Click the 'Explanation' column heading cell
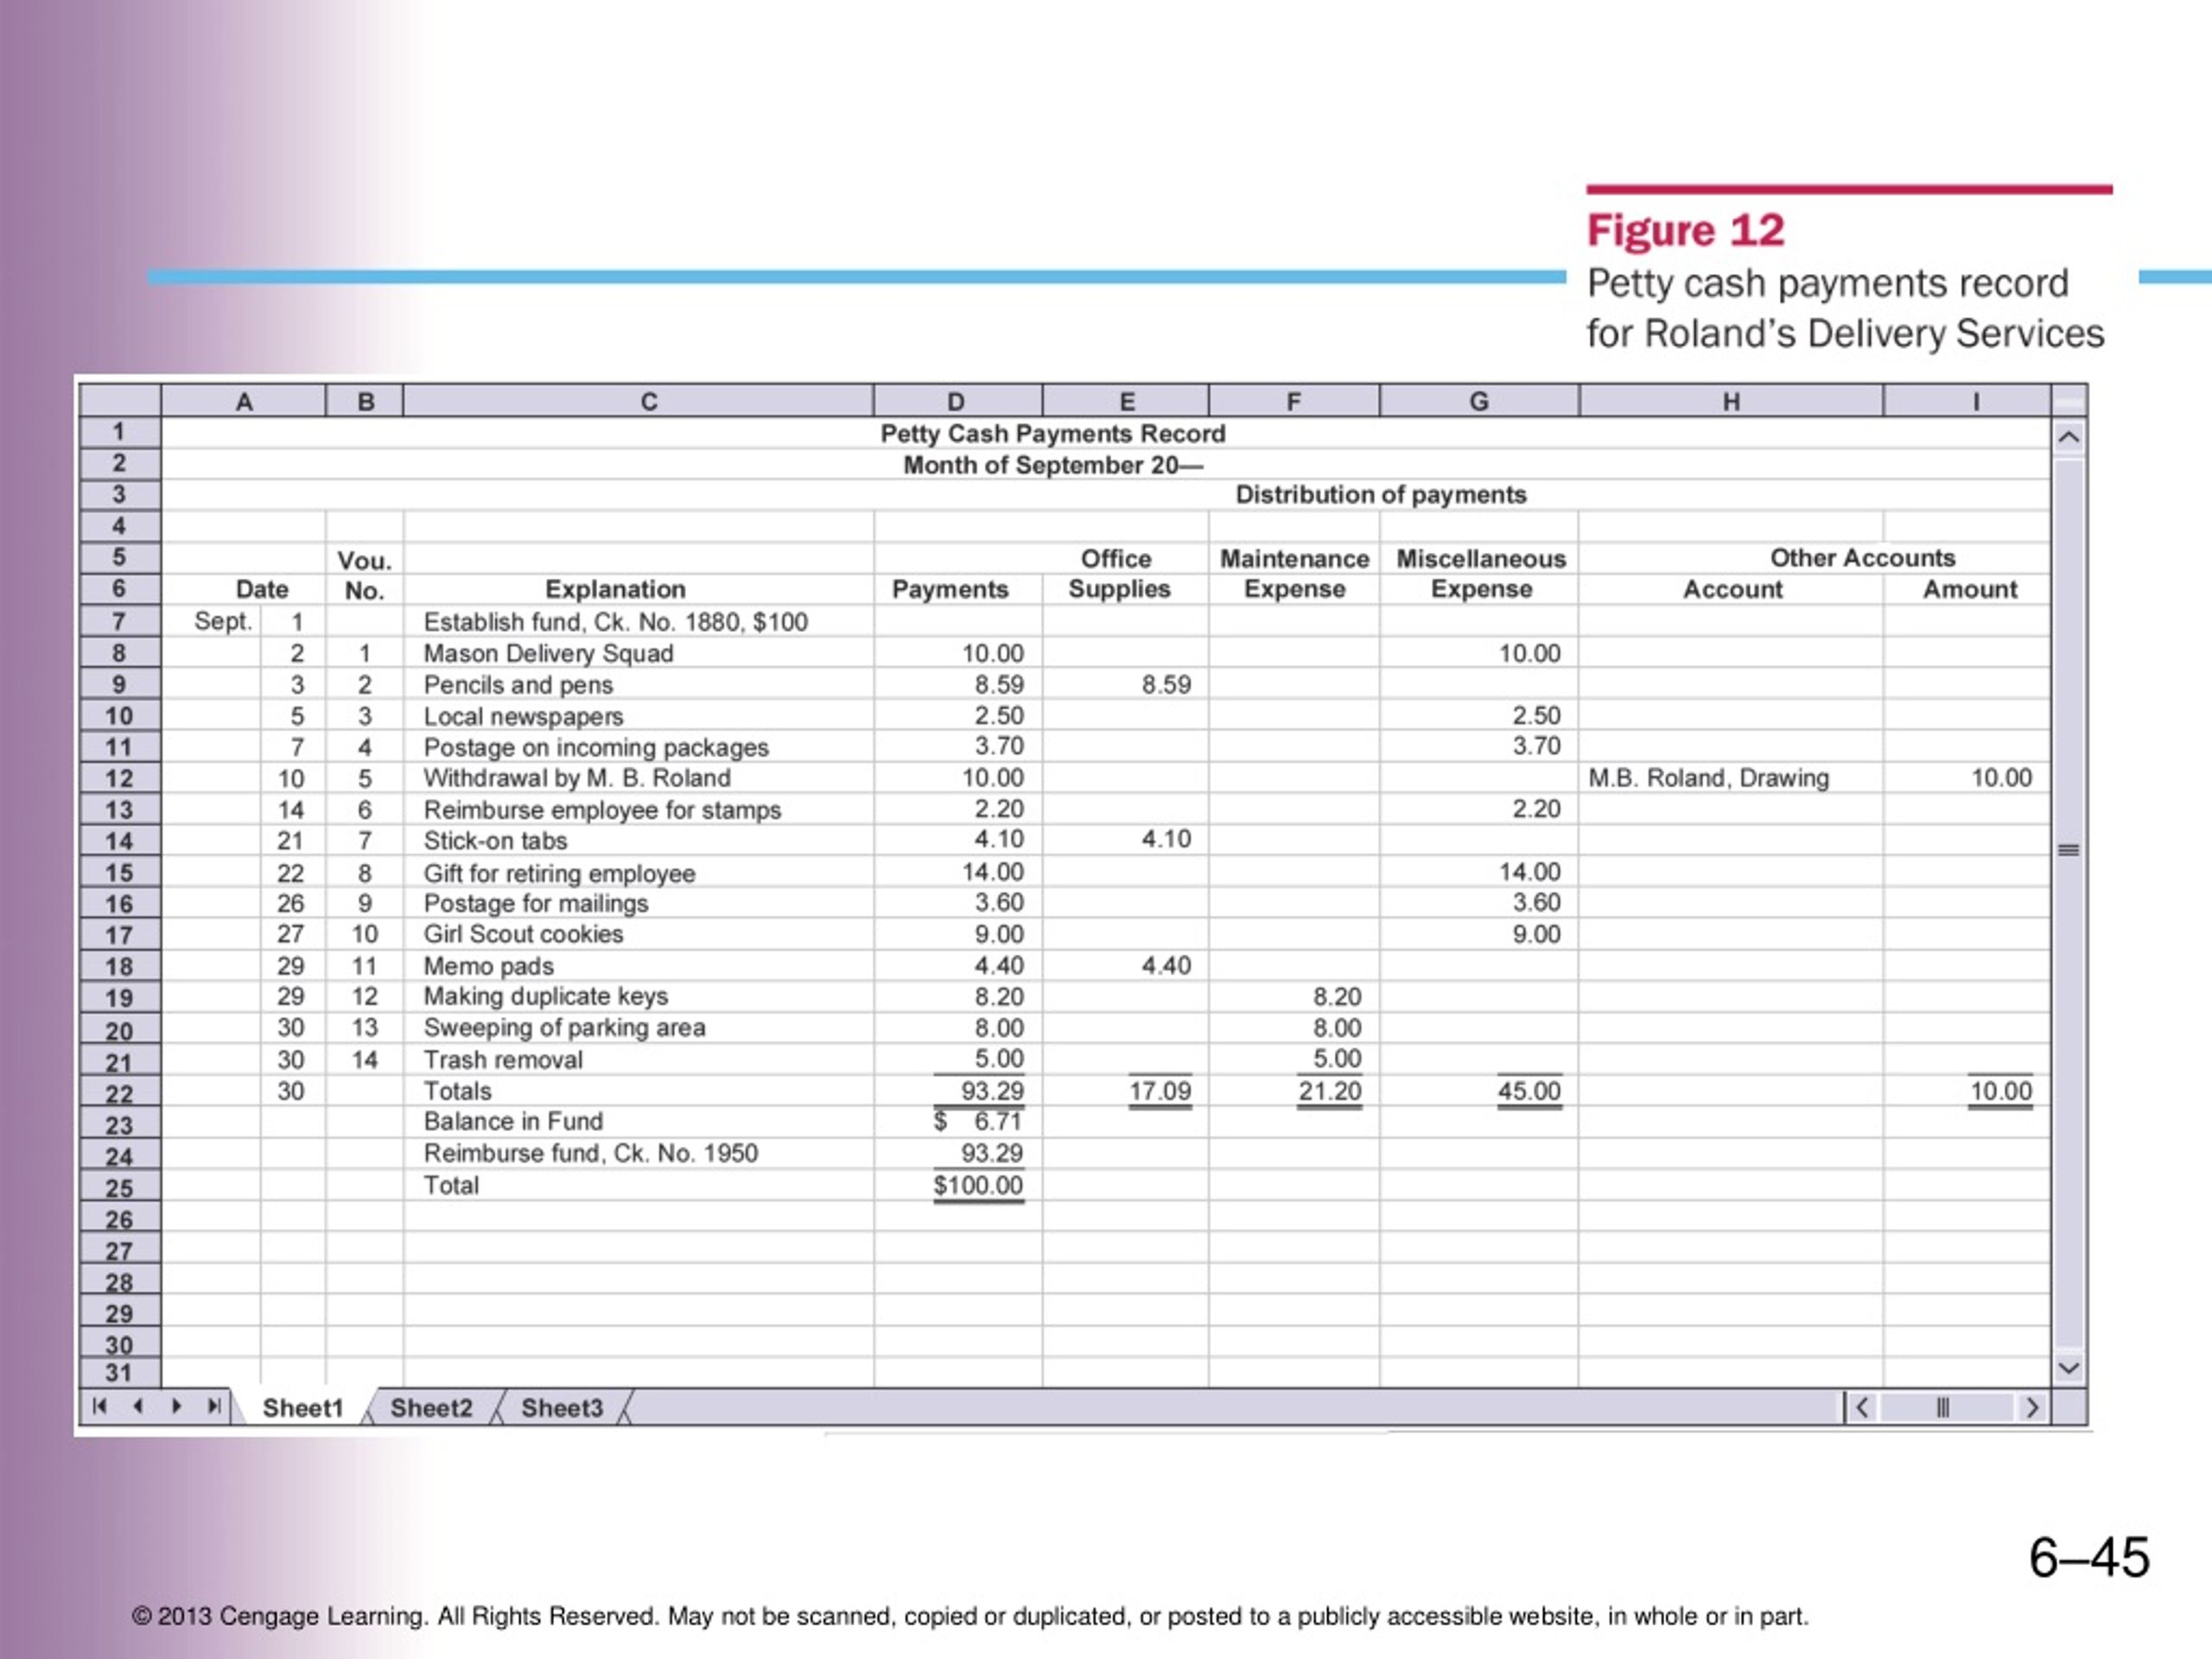This screenshot has width=2212, height=1659. tap(615, 589)
